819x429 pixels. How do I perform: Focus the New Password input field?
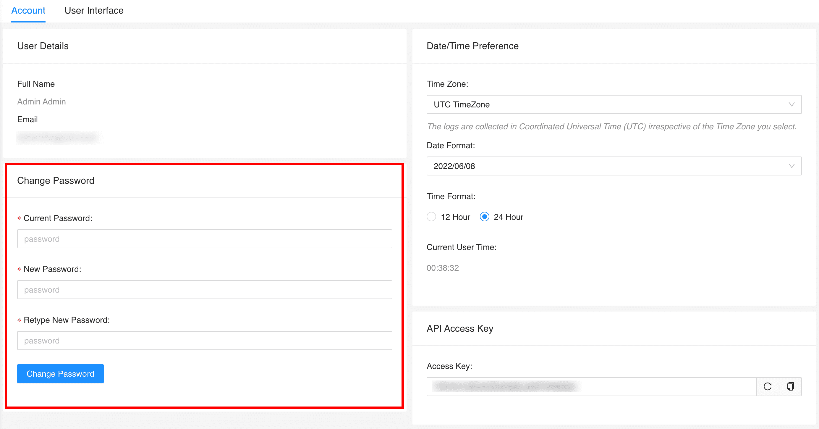pyautogui.click(x=205, y=290)
